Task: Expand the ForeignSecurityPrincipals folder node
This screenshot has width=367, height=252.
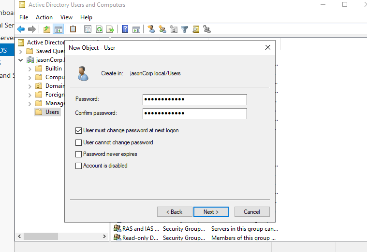Action: [x=29, y=95]
